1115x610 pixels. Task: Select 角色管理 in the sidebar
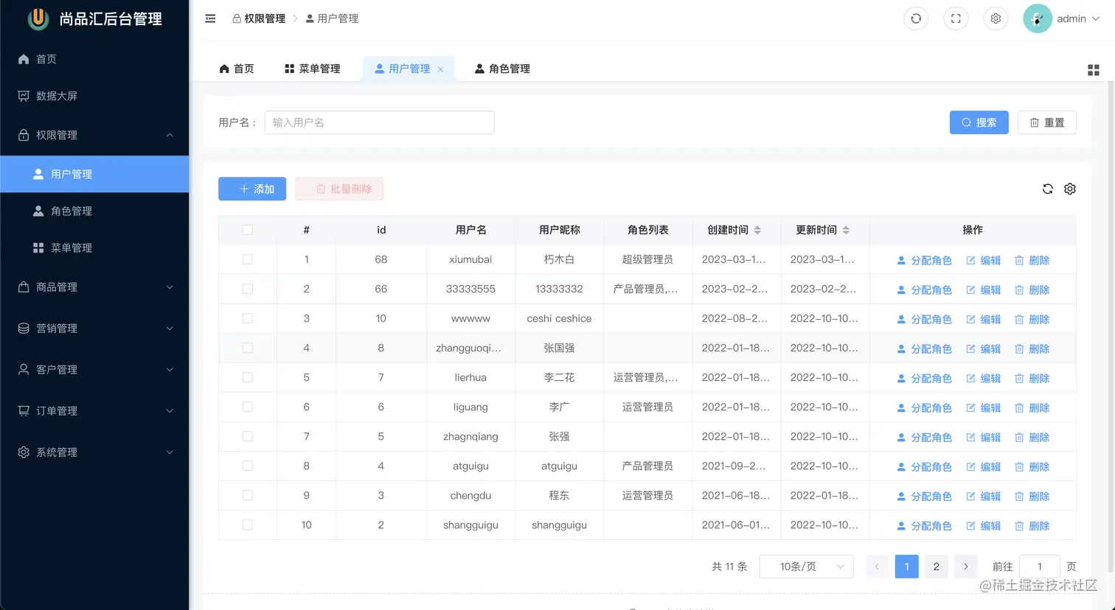point(94,211)
